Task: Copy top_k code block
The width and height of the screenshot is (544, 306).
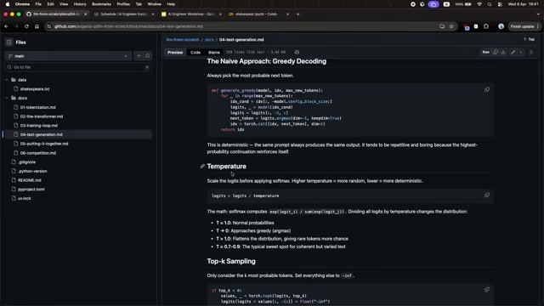Action: point(487,290)
